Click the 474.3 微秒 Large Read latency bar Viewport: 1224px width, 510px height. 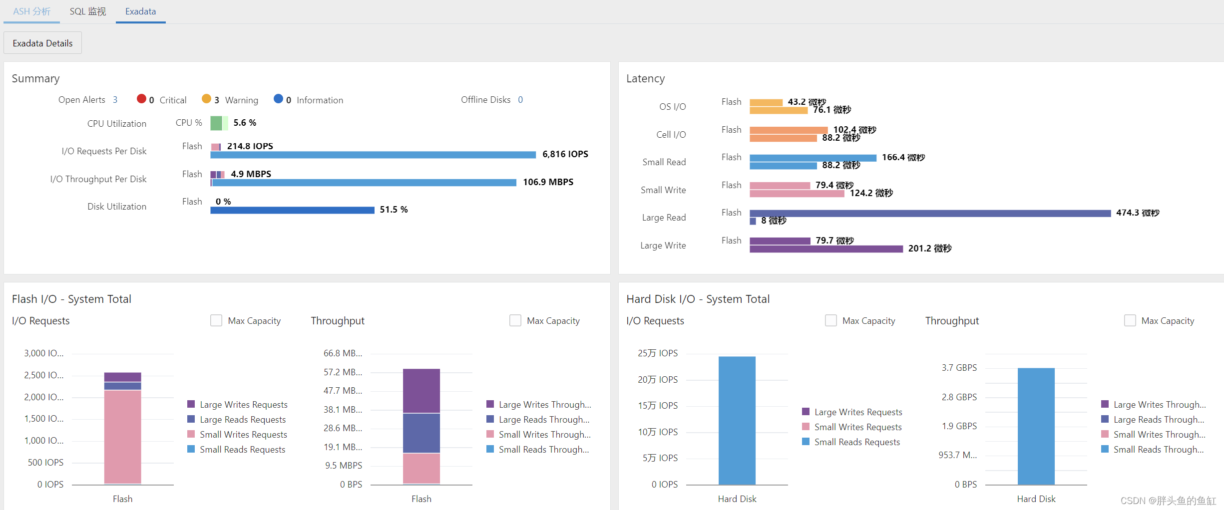tap(930, 213)
